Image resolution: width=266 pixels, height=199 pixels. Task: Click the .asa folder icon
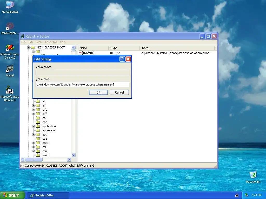coord(38,139)
